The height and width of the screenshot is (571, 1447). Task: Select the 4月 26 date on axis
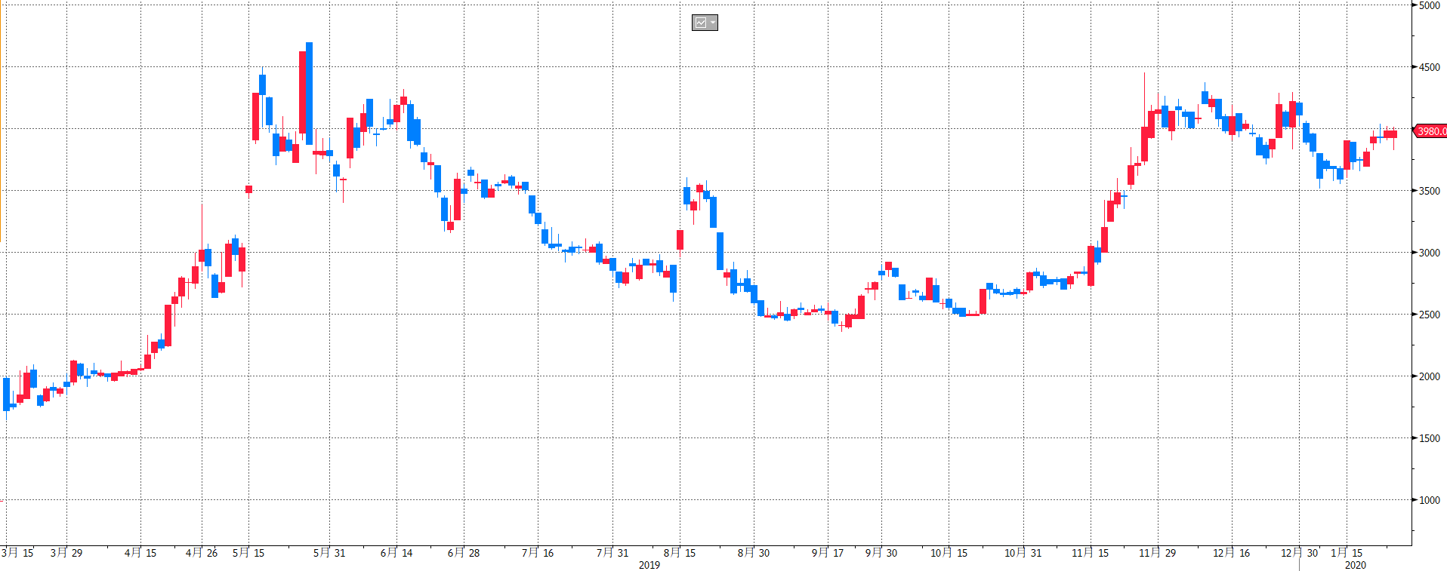[x=202, y=553]
